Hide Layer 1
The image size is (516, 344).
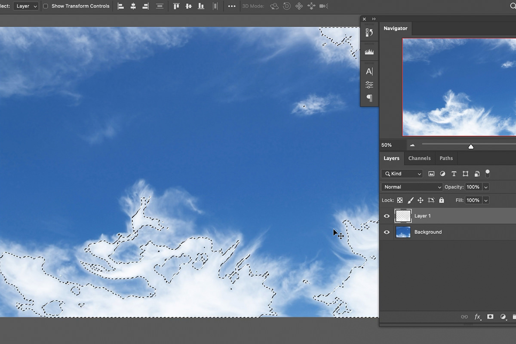coord(387,216)
